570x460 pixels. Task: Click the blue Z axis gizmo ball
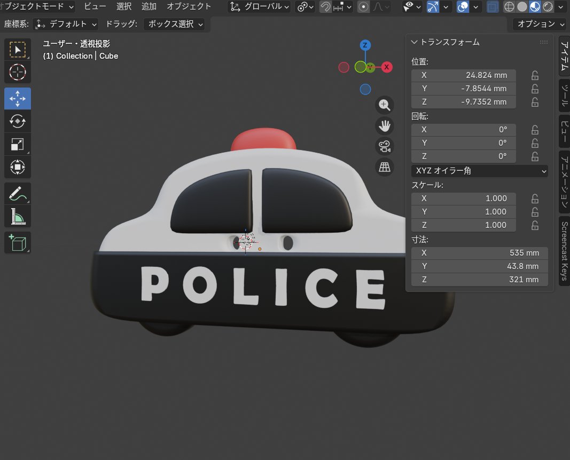tap(365, 45)
